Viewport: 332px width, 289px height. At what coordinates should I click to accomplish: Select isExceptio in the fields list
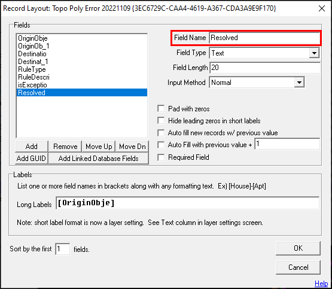[x=82, y=85]
